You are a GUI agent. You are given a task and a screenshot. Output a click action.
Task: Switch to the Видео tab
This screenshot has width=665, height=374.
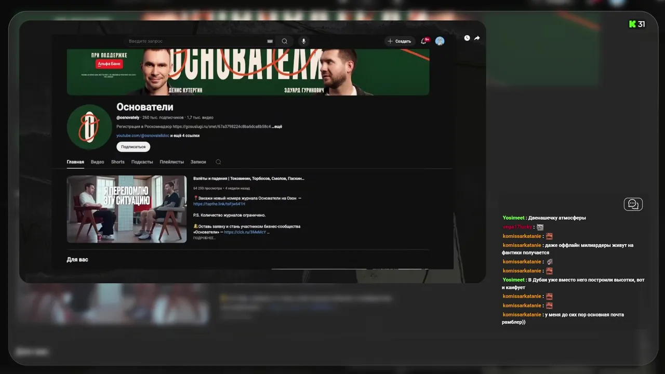(x=97, y=162)
